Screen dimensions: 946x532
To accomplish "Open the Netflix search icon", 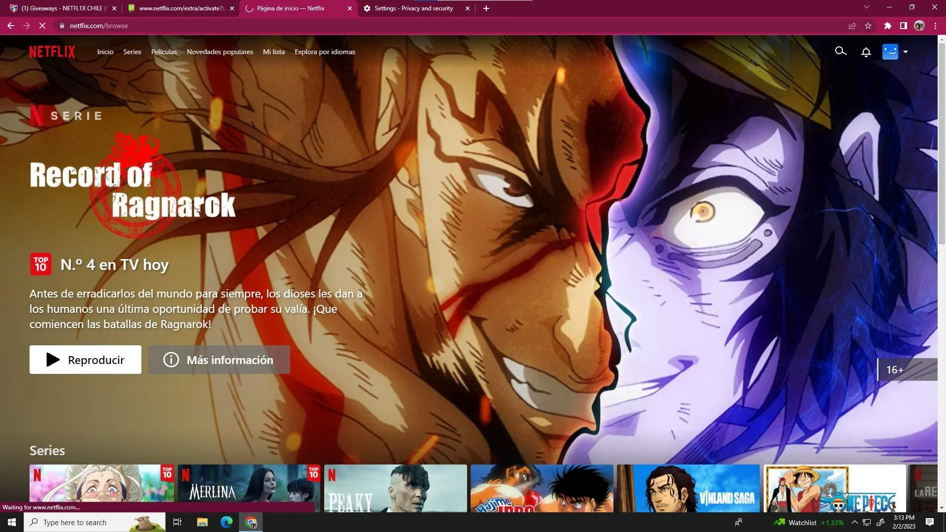I will [841, 51].
